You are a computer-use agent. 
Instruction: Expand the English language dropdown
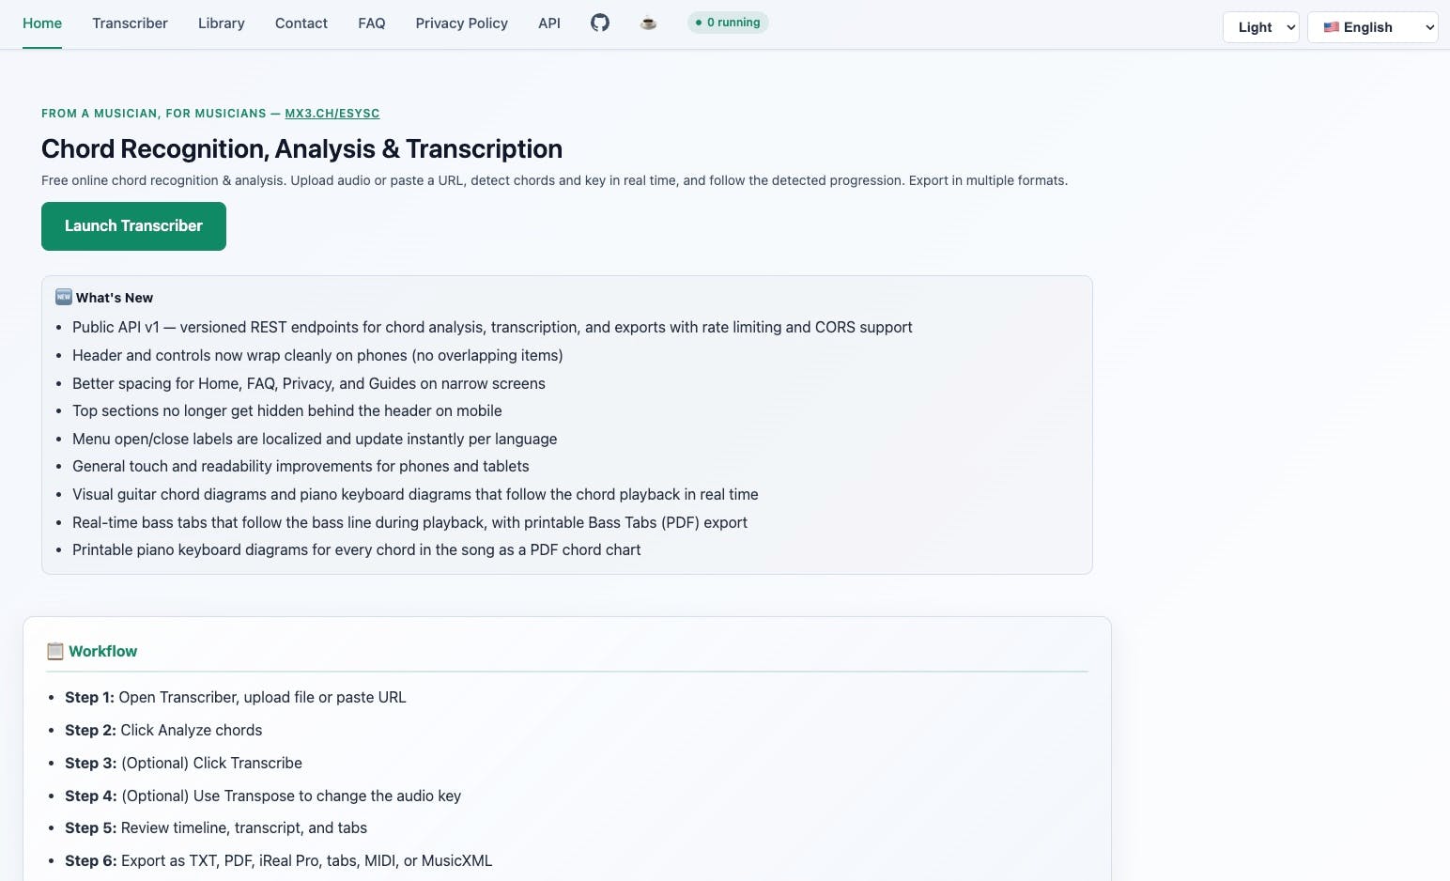[1372, 27]
